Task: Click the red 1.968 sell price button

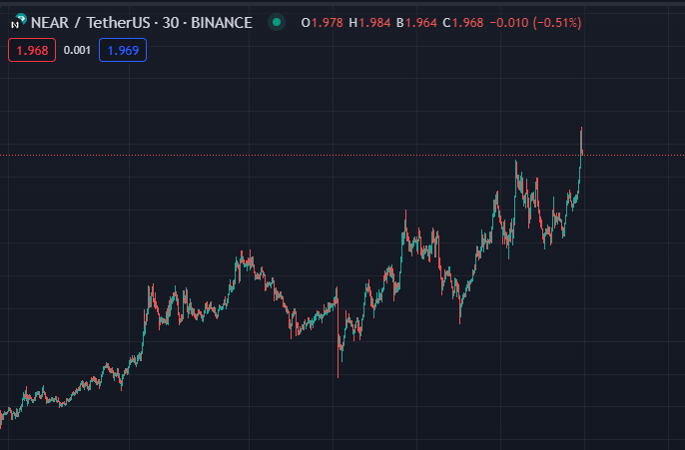Action: 32,50
